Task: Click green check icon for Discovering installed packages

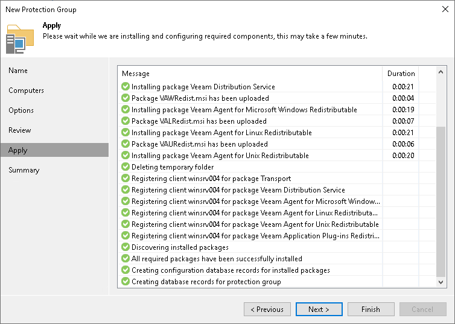Action: pyautogui.click(x=126, y=247)
